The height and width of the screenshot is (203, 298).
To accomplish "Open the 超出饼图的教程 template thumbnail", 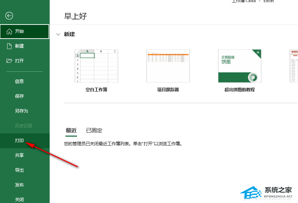I will [x=240, y=66].
